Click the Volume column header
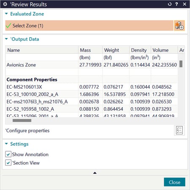Screen dimensions: 190x190 [164, 50]
